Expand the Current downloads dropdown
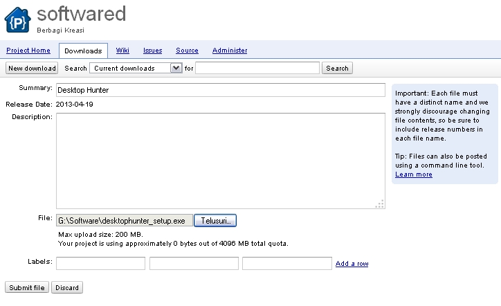 (136, 68)
